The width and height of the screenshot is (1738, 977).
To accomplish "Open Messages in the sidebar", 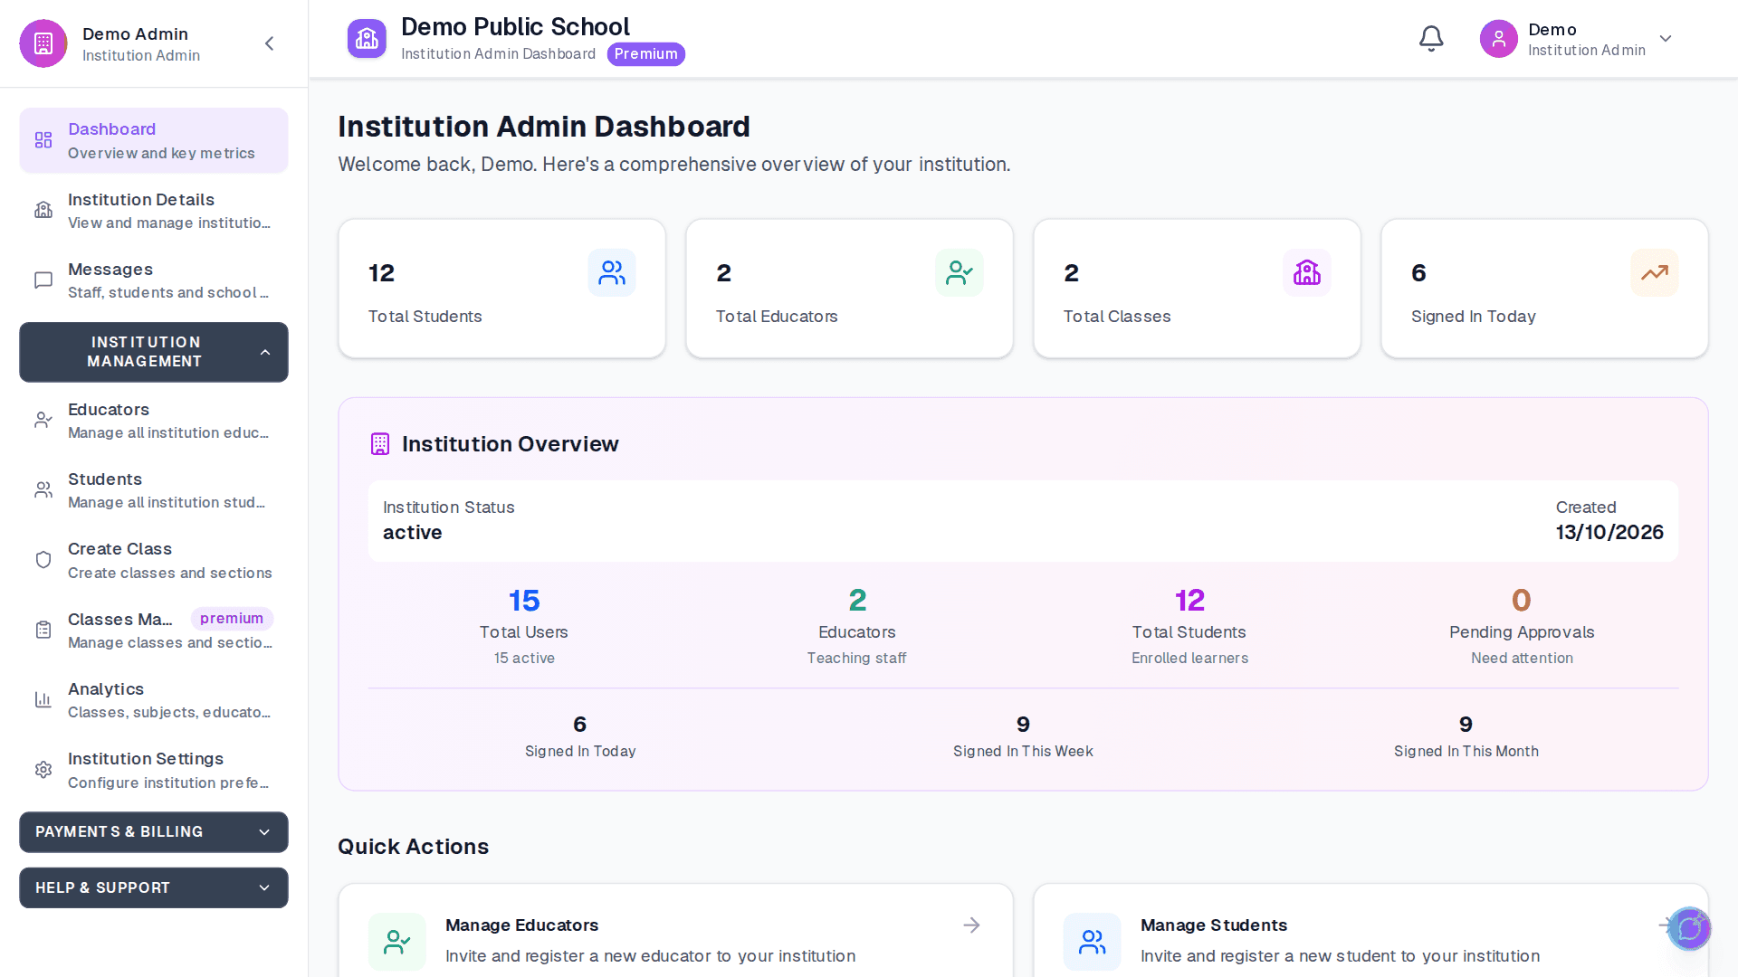I will pyautogui.click(x=154, y=280).
